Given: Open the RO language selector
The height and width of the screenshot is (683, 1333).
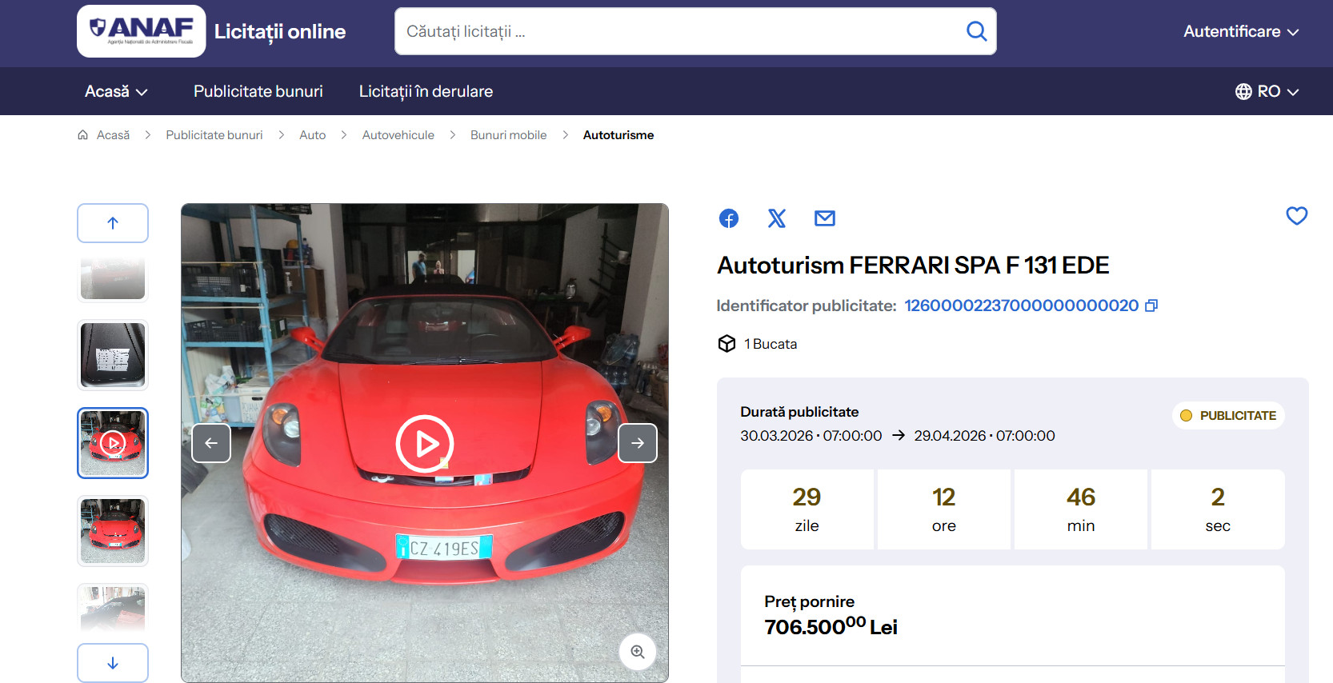Looking at the screenshot, I should (x=1267, y=91).
